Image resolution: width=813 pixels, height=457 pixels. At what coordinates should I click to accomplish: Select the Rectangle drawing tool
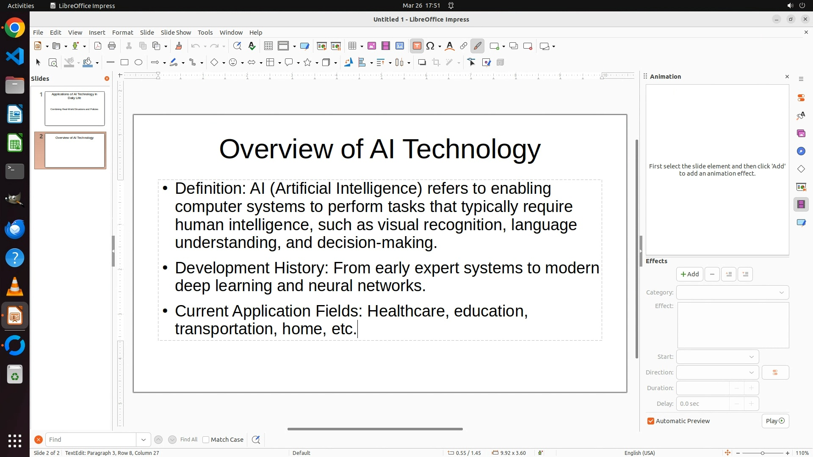coord(124,63)
